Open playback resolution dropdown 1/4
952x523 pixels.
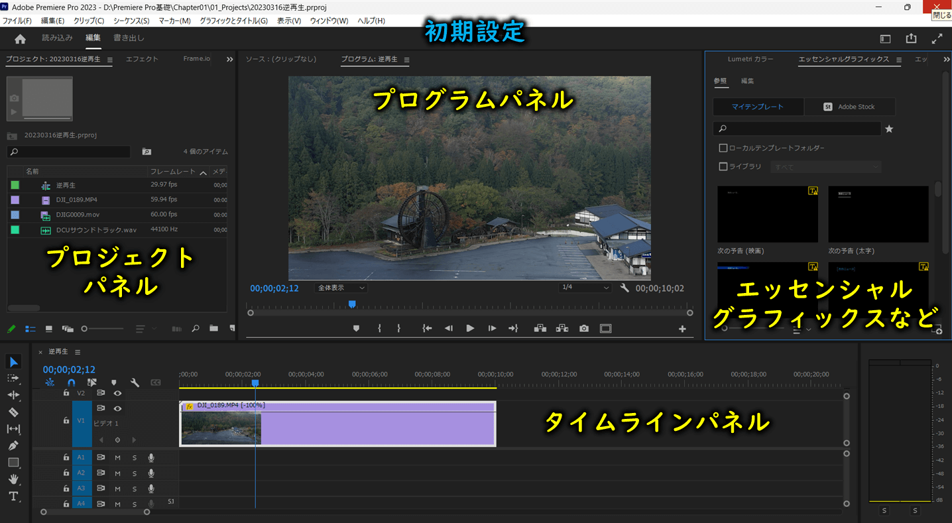point(585,288)
